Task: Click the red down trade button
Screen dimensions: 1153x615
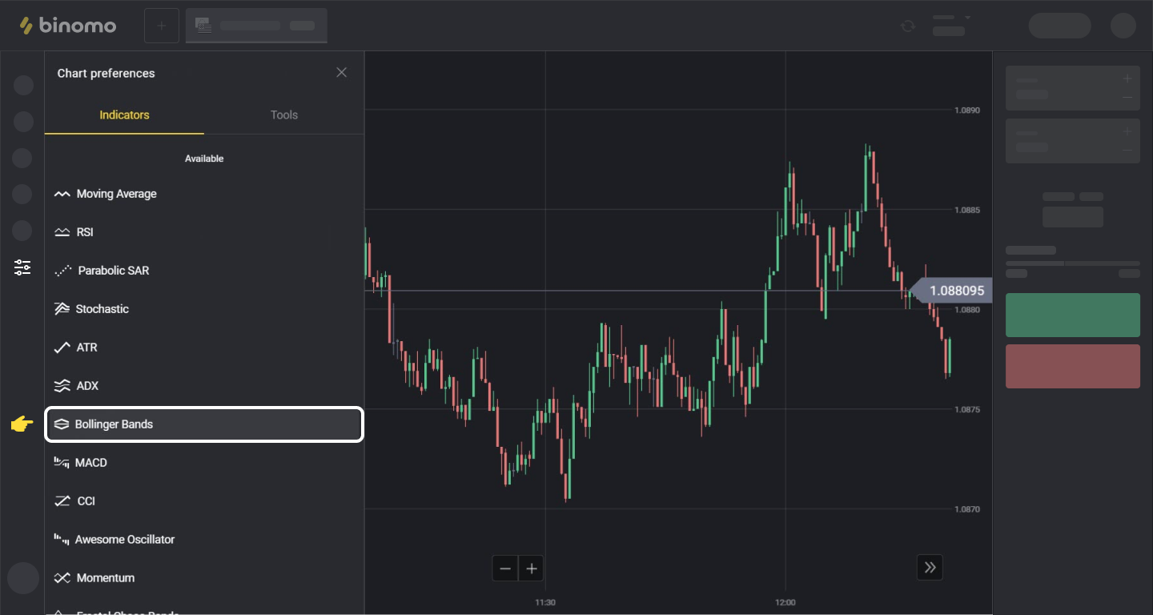Action: (1073, 367)
